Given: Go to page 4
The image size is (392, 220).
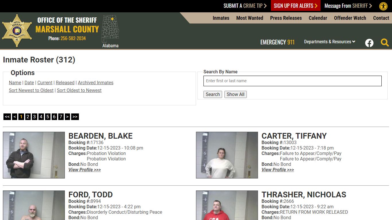Looking at the screenshot, I should [41, 117].
